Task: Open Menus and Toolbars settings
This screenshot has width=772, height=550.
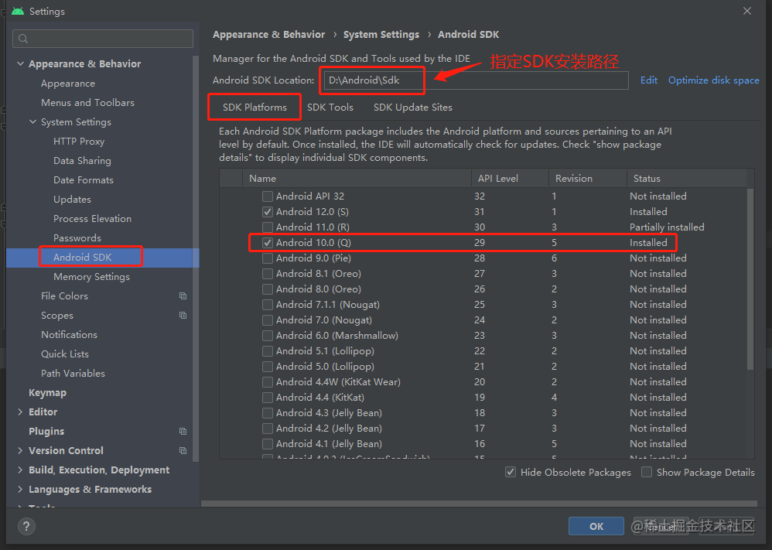Action: [x=87, y=102]
